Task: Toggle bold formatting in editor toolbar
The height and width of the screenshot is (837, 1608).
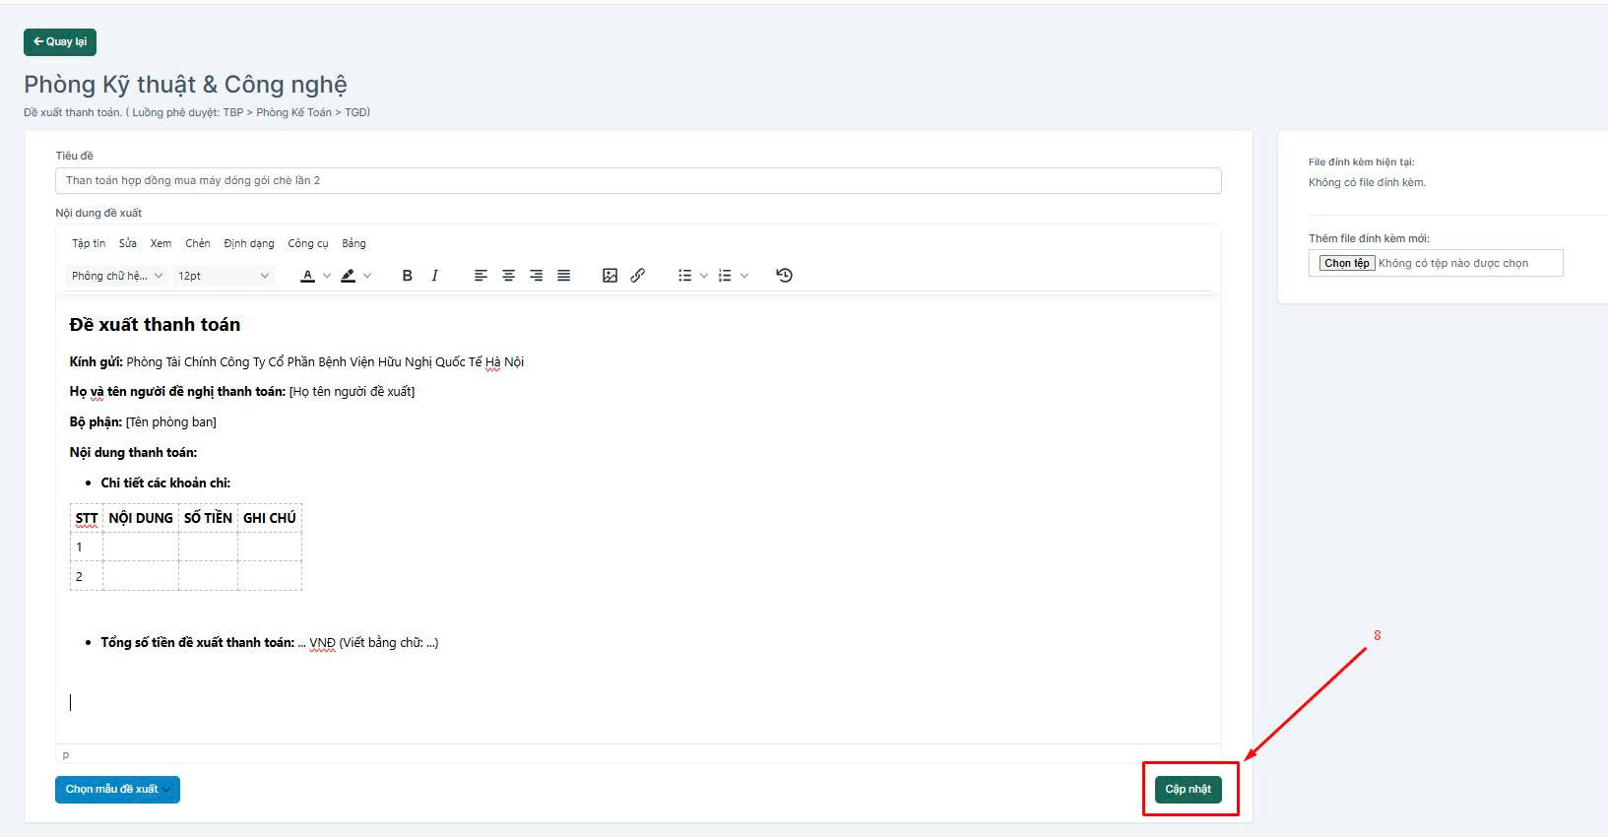Action: click(407, 276)
